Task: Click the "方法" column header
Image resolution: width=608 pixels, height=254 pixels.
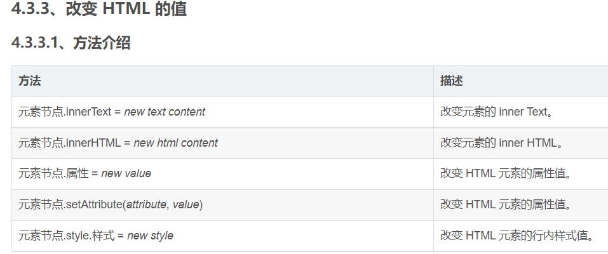Action: (29, 81)
